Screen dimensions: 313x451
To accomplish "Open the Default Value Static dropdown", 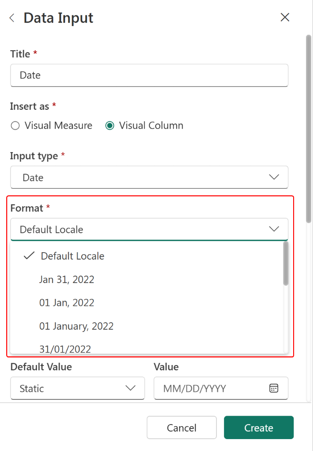I will [x=78, y=388].
